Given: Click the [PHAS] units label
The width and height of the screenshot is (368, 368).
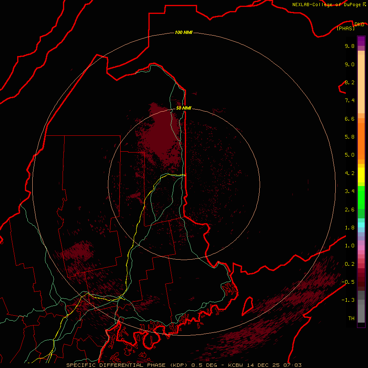Looking at the screenshot, I should (x=346, y=28).
